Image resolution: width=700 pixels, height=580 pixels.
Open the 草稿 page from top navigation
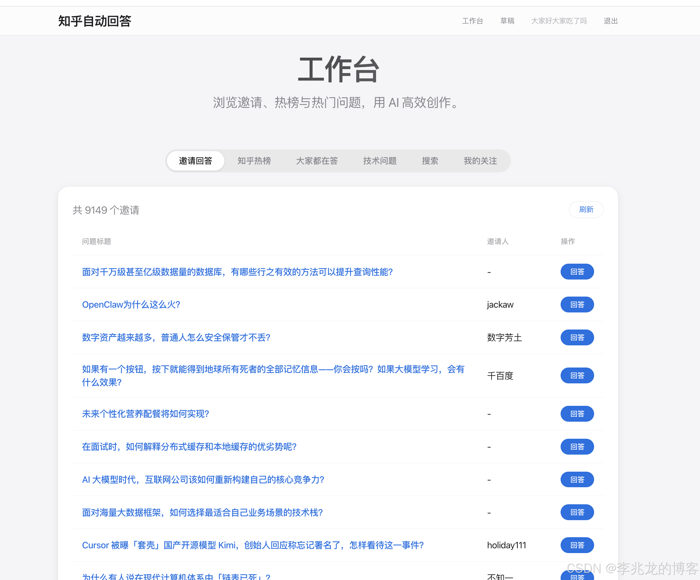[x=507, y=21]
